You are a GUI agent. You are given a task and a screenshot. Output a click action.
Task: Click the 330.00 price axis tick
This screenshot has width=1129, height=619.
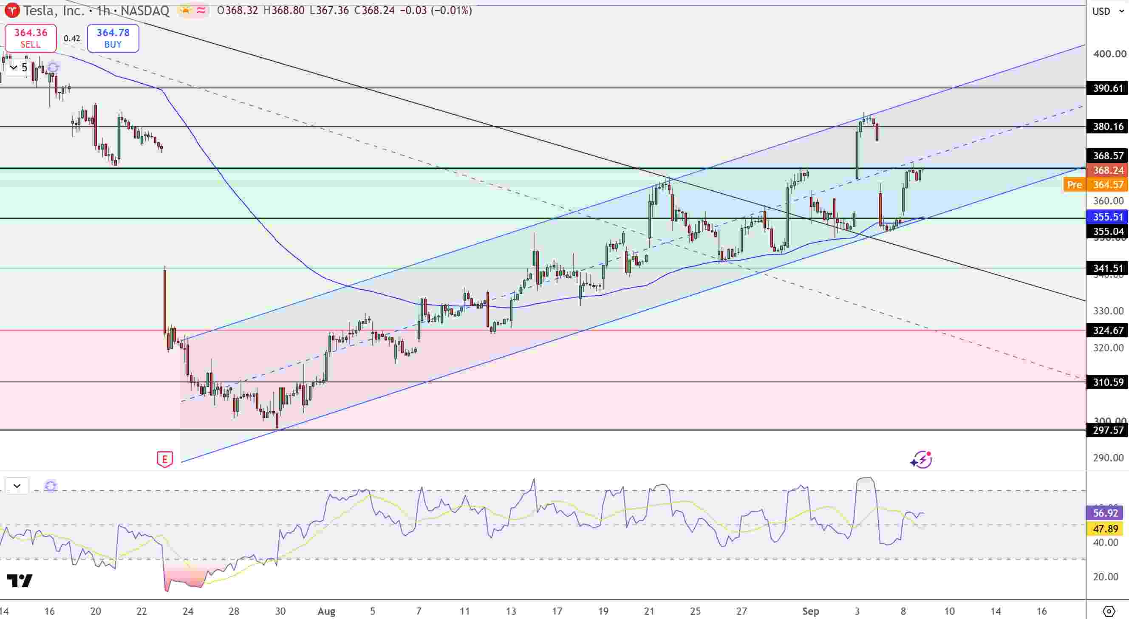pyautogui.click(x=1109, y=311)
